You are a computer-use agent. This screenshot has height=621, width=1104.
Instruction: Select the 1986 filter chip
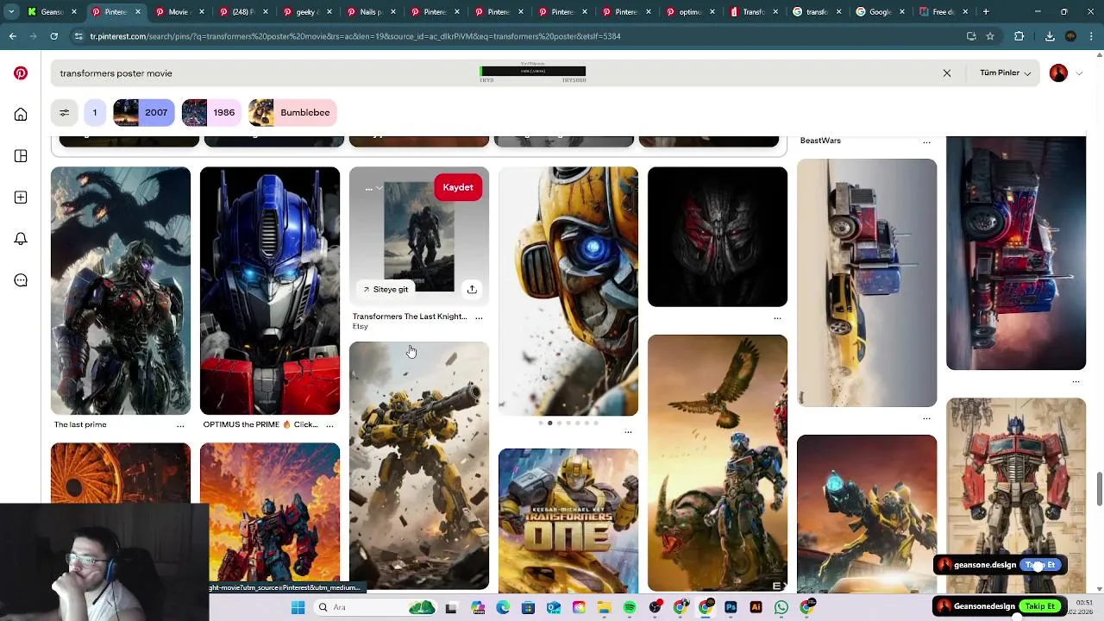pos(211,112)
